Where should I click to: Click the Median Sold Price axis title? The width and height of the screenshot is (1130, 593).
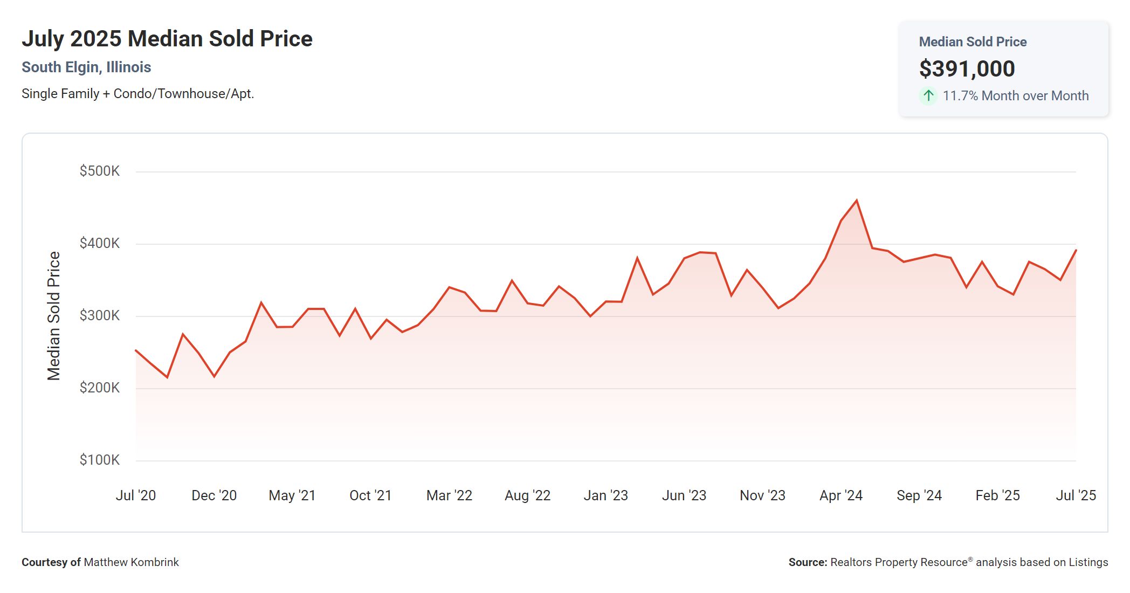[53, 316]
